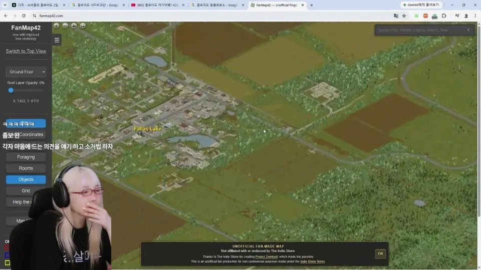Go back with browser back arrow

pos(6,15)
